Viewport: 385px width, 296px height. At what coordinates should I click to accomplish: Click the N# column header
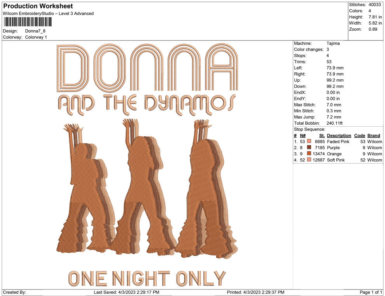[303, 135]
